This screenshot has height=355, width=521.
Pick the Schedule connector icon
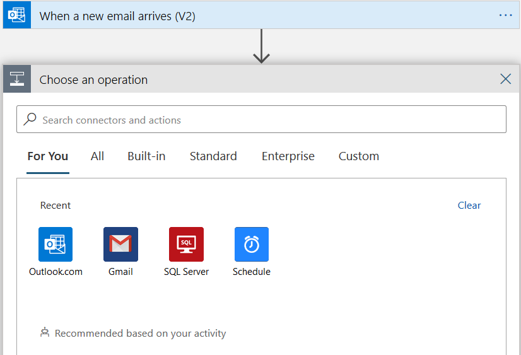pos(251,244)
